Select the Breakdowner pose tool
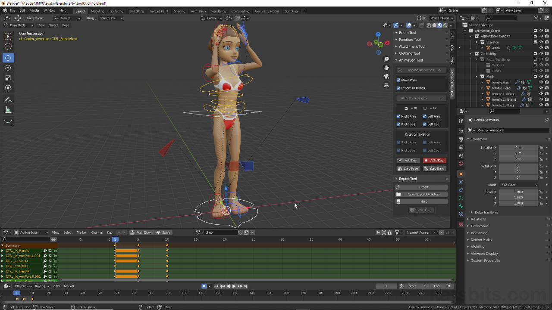 [8, 121]
